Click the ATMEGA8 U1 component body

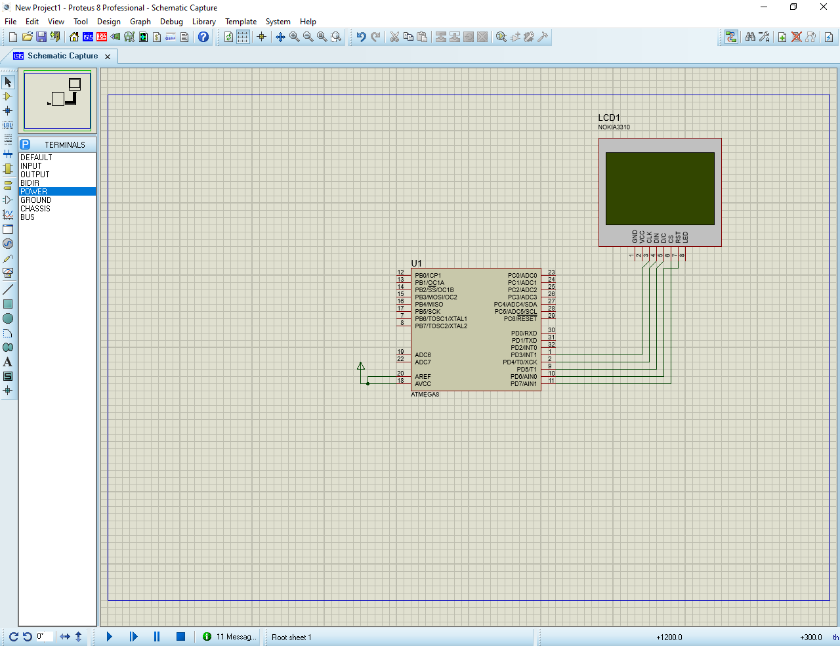pos(476,330)
